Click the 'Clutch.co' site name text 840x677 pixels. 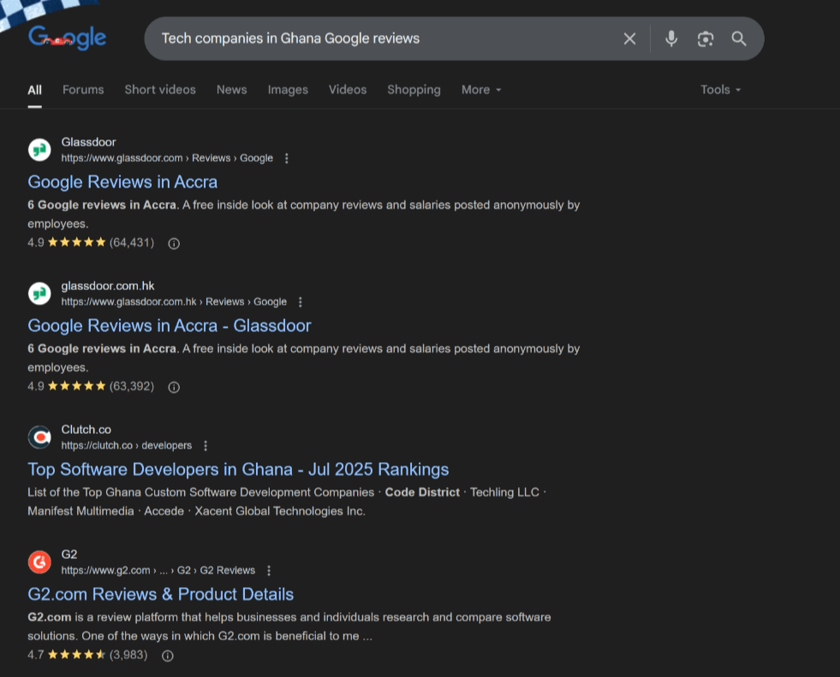86,430
